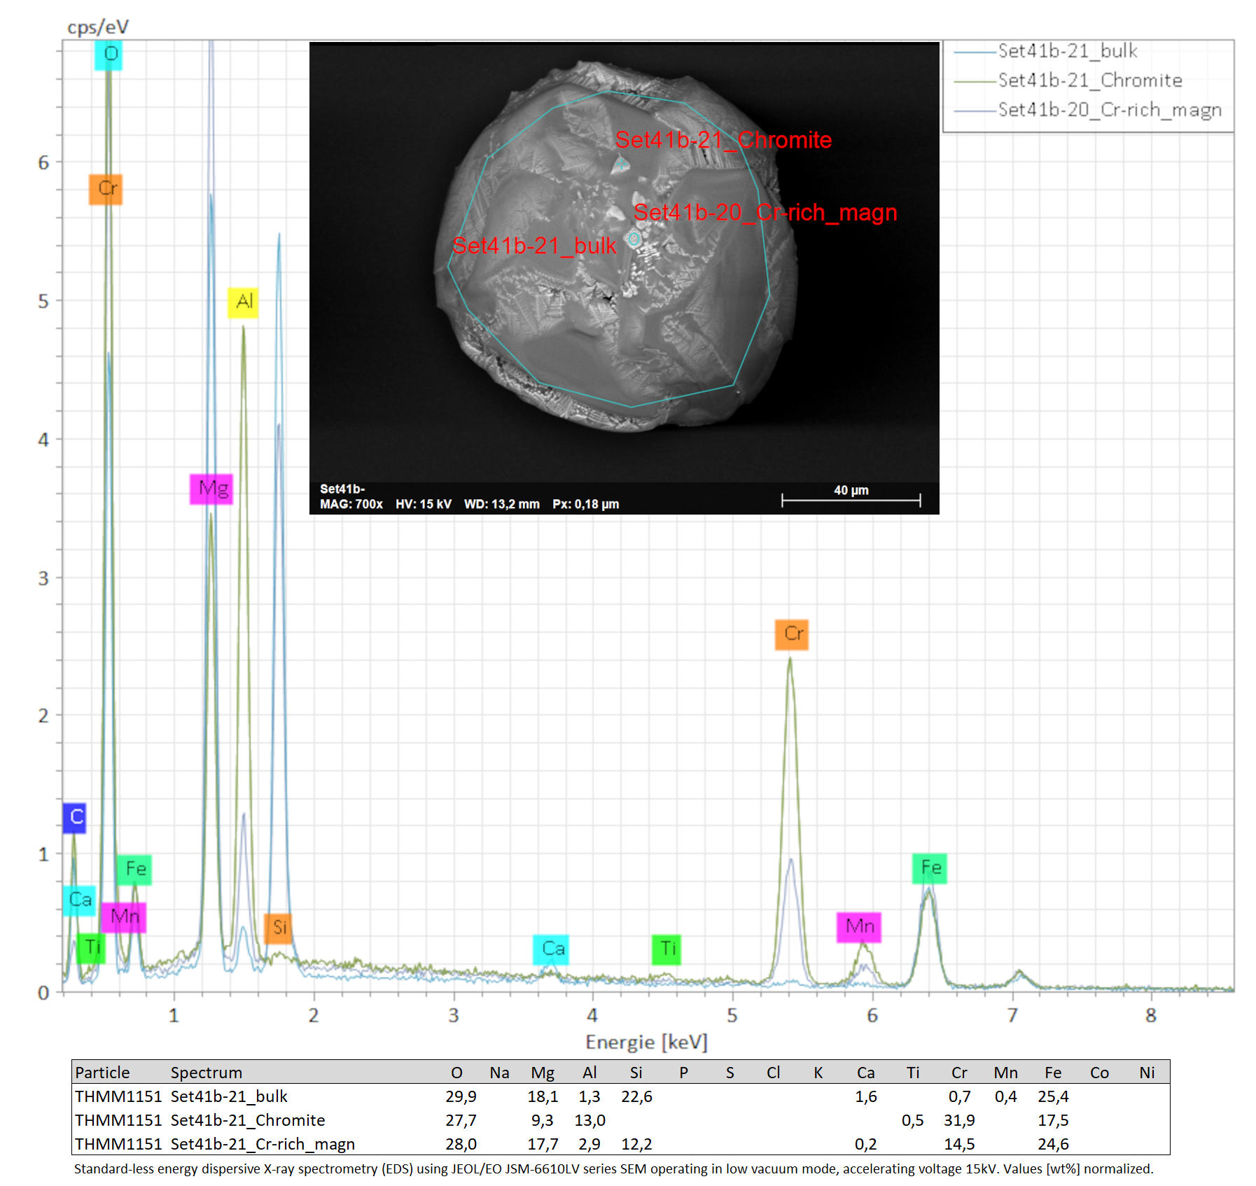Click THMM1151 in the Cr-rich_magn table row
Viewport: 1256px width, 1186px height.
[x=118, y=1144]
